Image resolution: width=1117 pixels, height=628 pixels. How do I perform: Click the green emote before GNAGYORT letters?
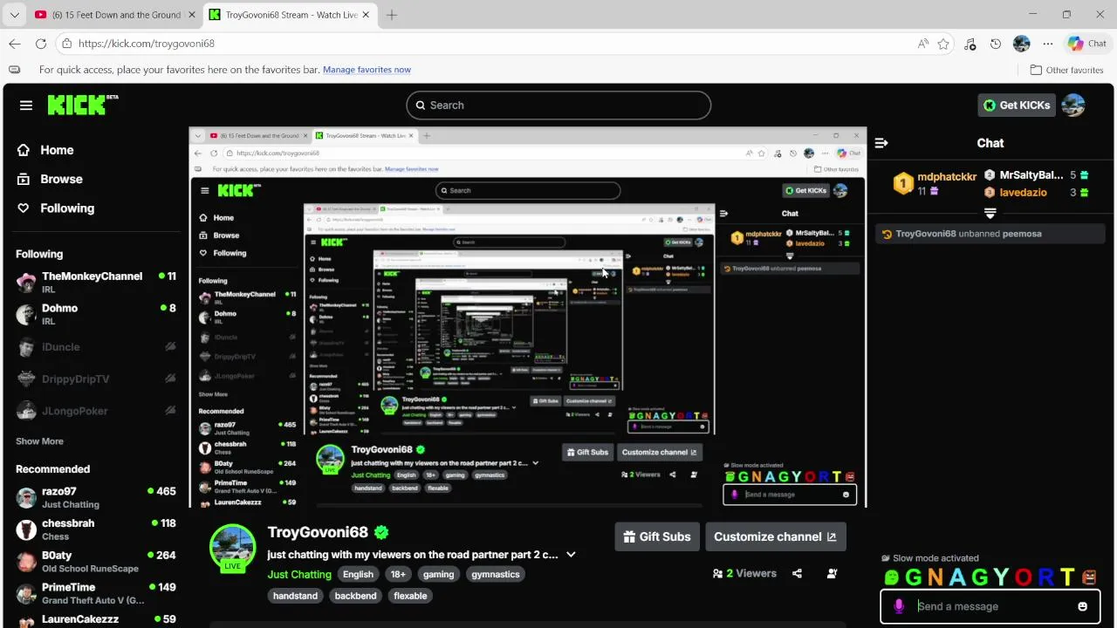pos(891,577)
